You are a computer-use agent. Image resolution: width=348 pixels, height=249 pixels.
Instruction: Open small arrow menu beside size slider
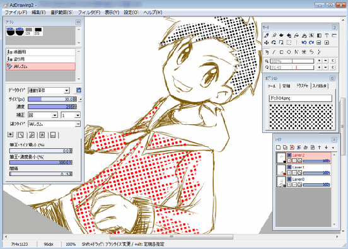80,99
